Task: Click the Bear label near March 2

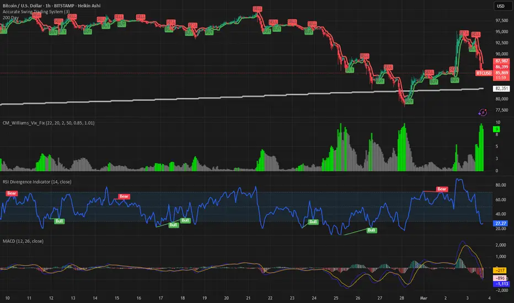Action: (x=442, y=189)
